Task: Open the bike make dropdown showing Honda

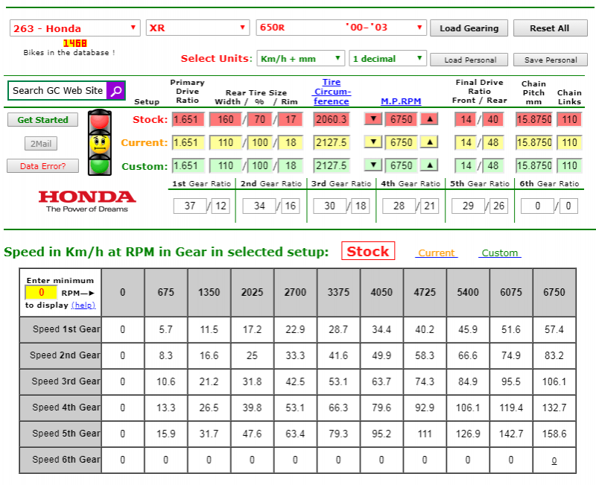Action: 74,28
